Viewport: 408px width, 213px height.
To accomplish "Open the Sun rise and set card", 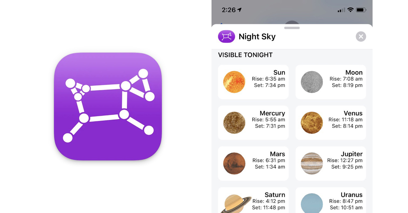I will point(253,82).
